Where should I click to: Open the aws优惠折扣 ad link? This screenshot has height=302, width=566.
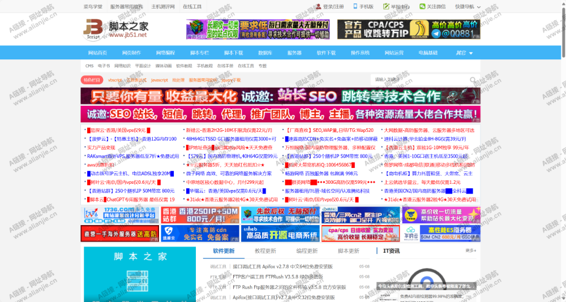click(x=100, y=165)
